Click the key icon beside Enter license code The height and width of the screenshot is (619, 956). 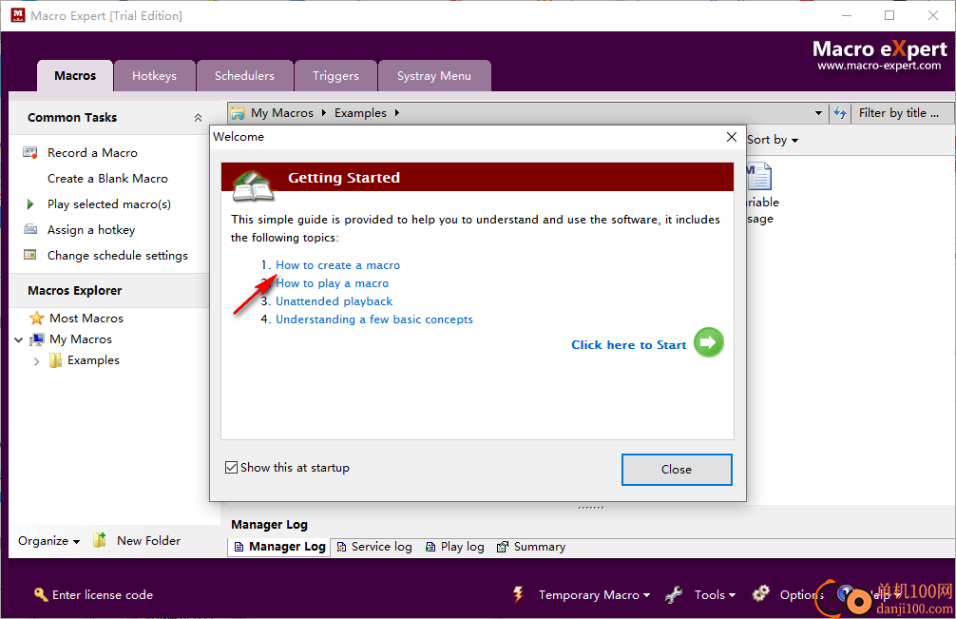pos(40,594)
